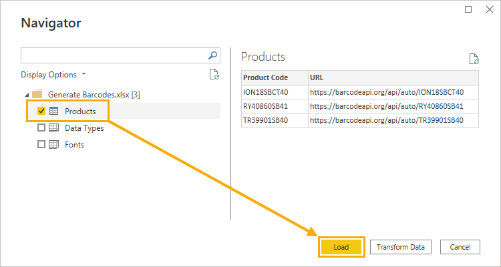Refresh the Products preview with top-right icon
This screenshot has height=267, width=501.
474,59
